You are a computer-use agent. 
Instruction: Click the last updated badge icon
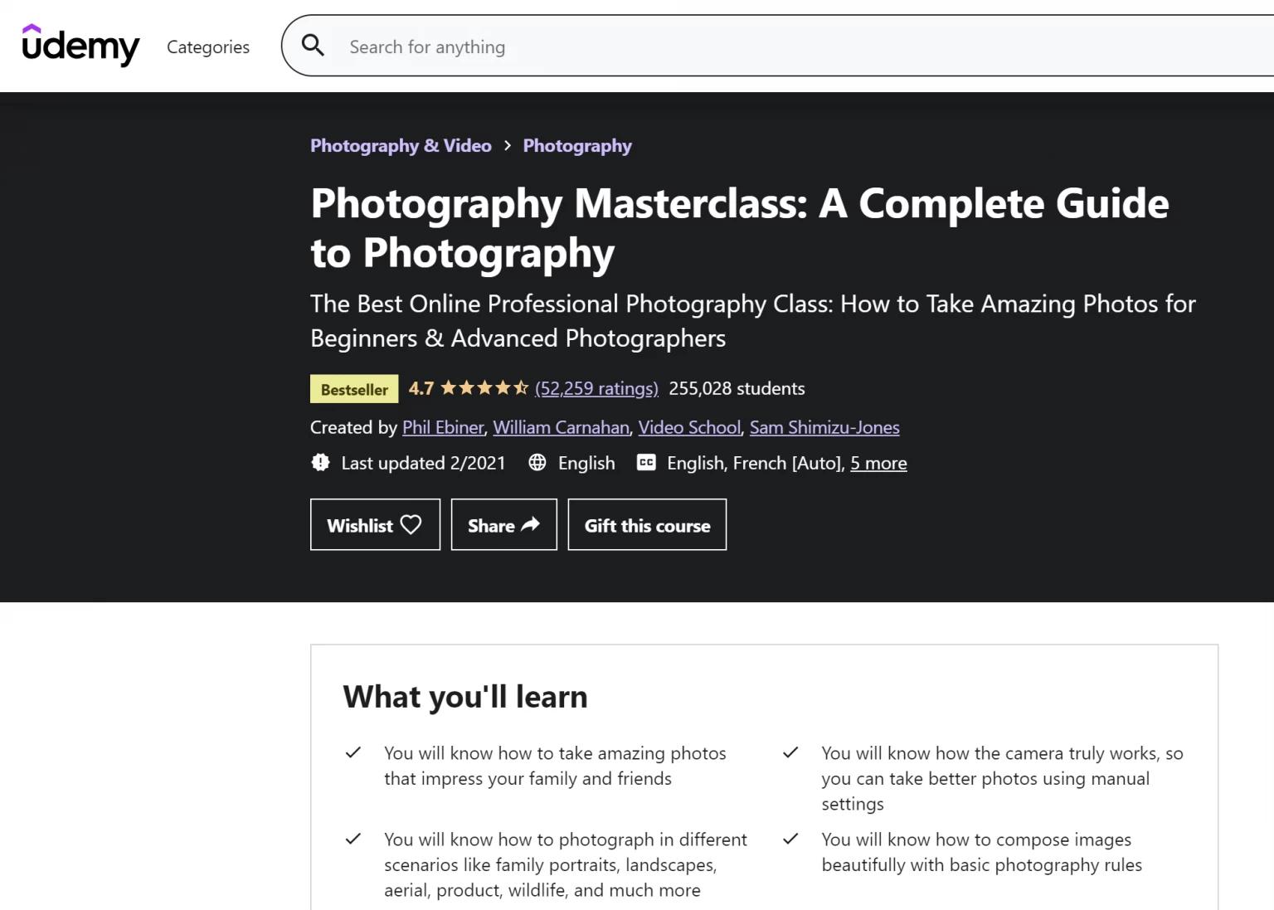tap(320, 463)
